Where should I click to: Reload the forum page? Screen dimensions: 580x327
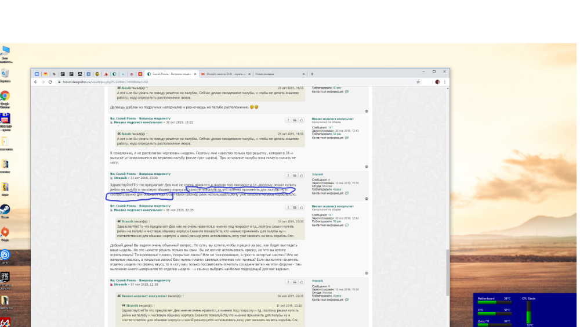click(49, 82)
